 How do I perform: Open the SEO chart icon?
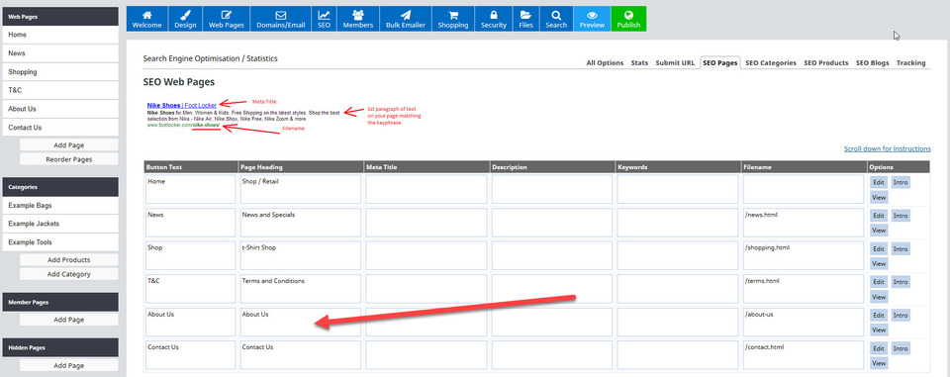[x=325, y=15]
